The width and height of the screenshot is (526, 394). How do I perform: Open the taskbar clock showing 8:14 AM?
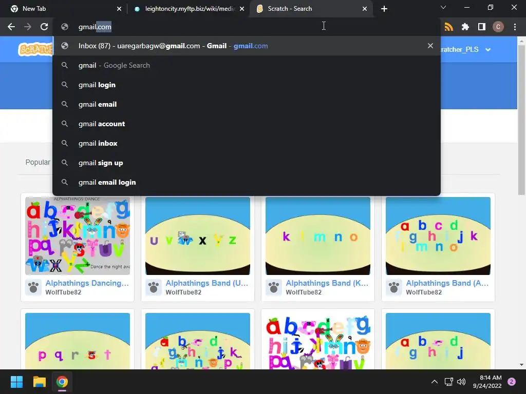click(x=487, y=382)
